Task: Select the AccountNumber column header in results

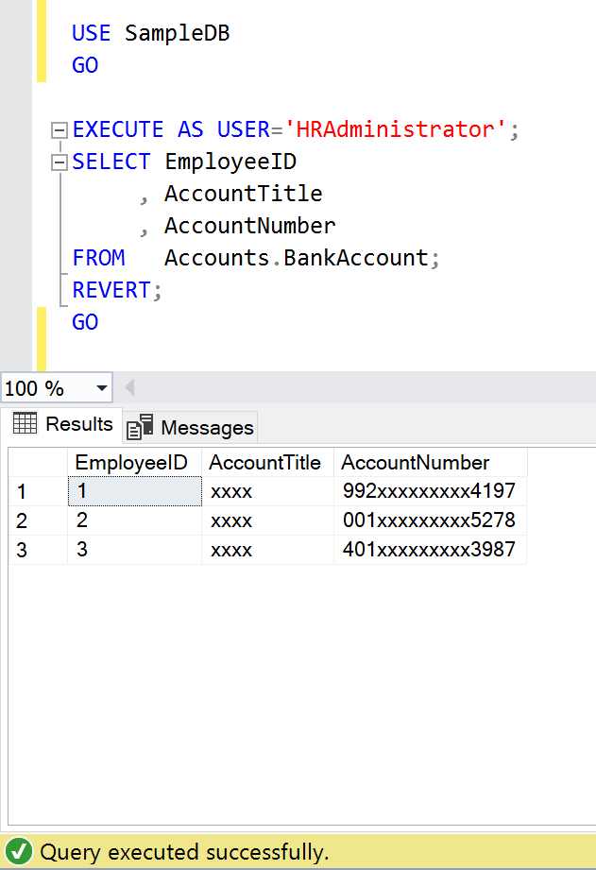Action: [x=416, y=462]
